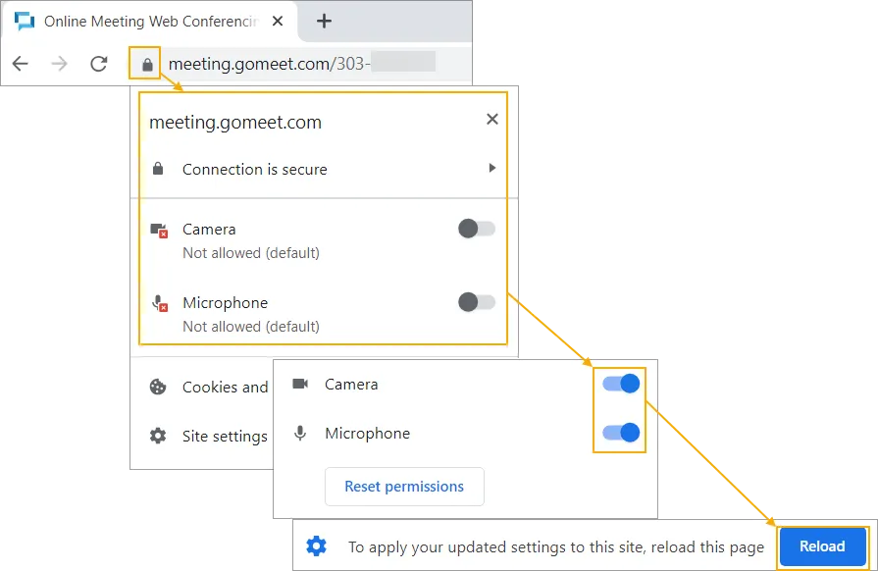Screen dimensions: 878x571
Task: Open a new tab with plus icon
Action: pyautogui.click(x=324, y=22)
